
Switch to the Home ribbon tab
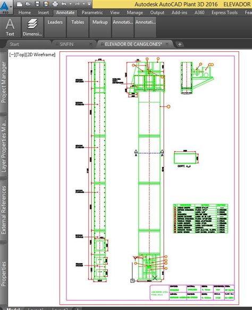click(24, 12)
